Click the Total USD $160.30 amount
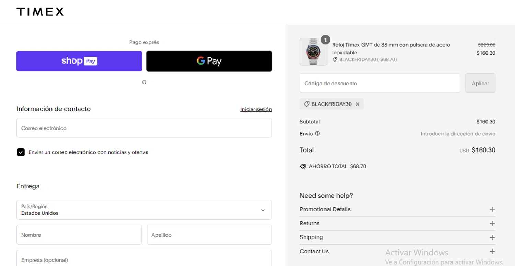Screen dimensions: 515x266 tap(478, 150)
